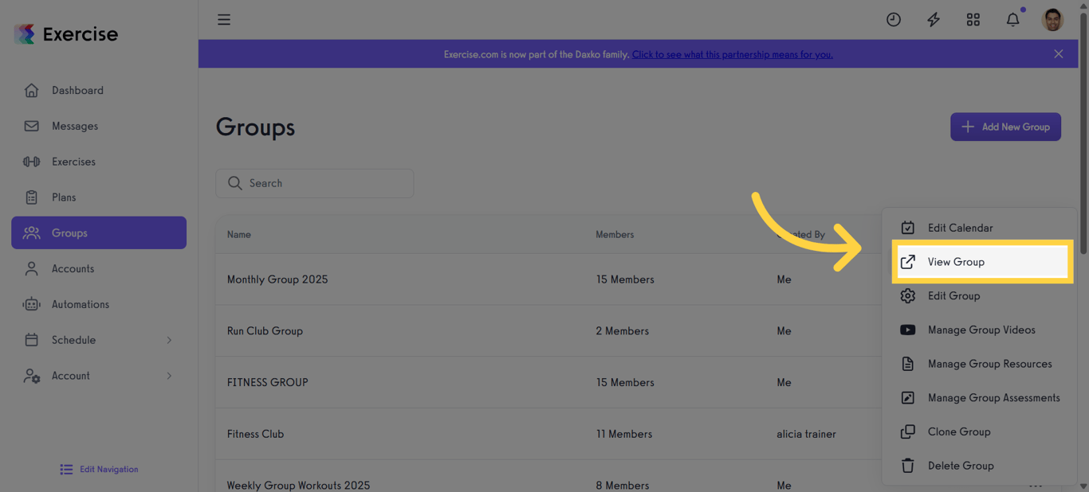Click Add New Group button
Image resolution: width=1089 pixels, height=492 pixels.
coord(1005,127)
